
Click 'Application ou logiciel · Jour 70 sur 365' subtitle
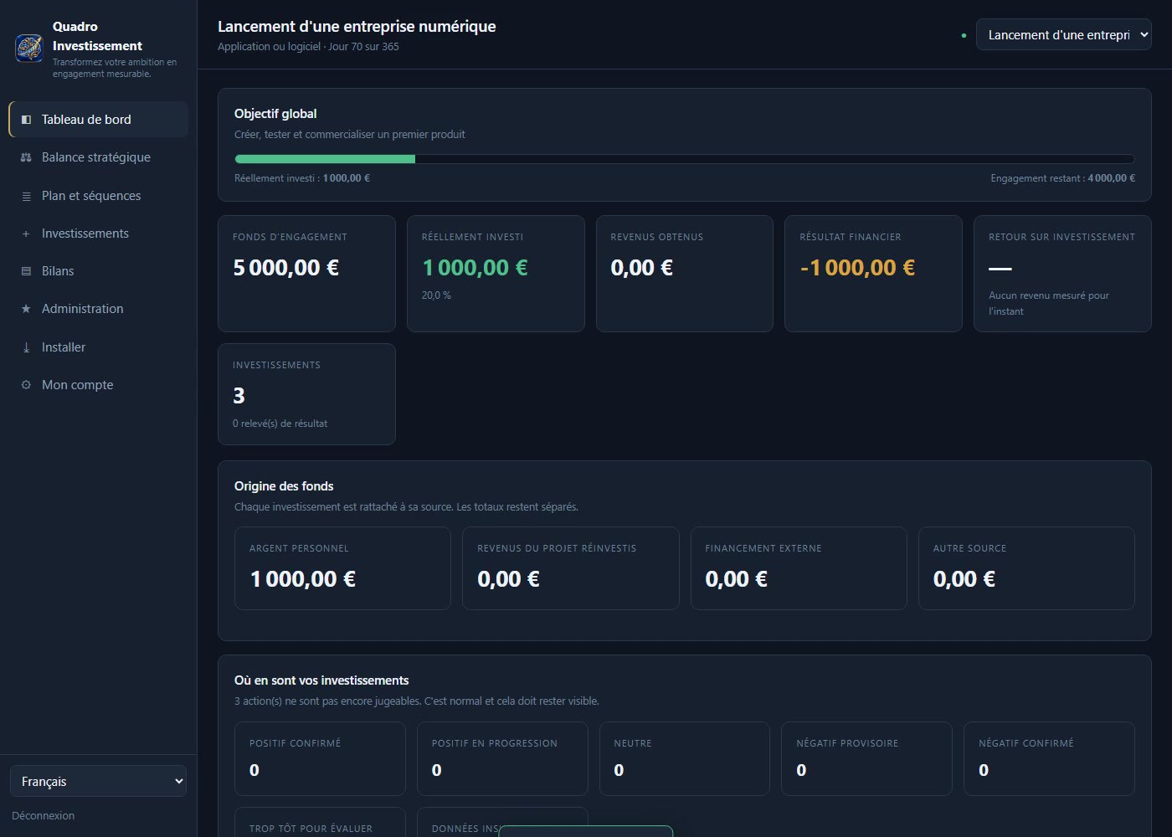[308, 47]
